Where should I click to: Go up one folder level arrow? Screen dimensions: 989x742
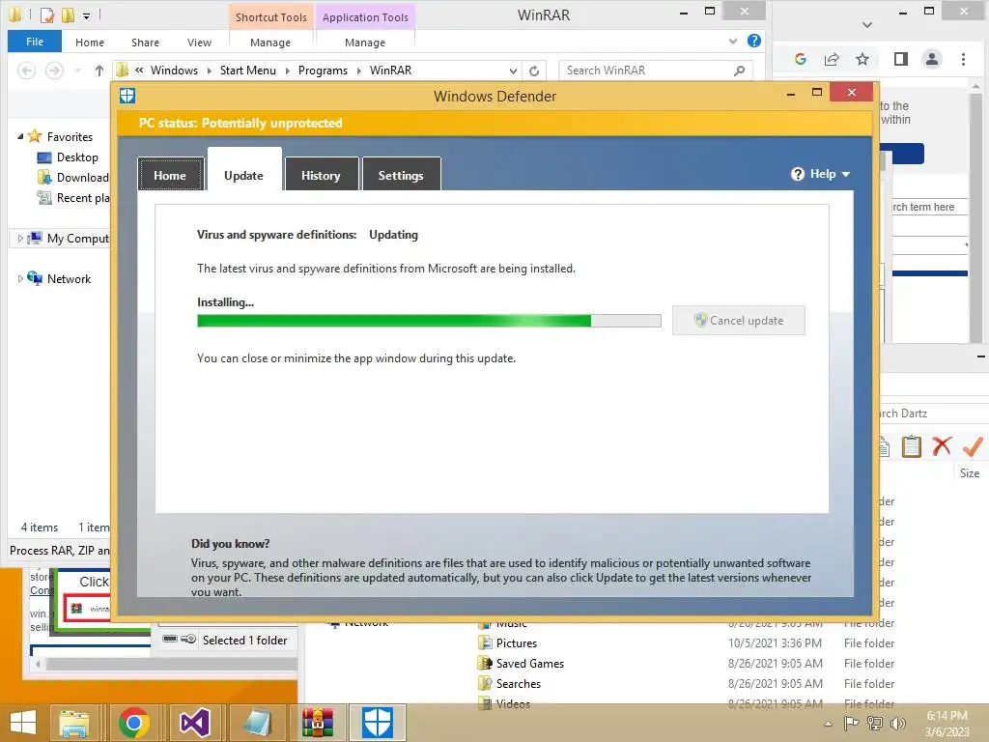99,70
